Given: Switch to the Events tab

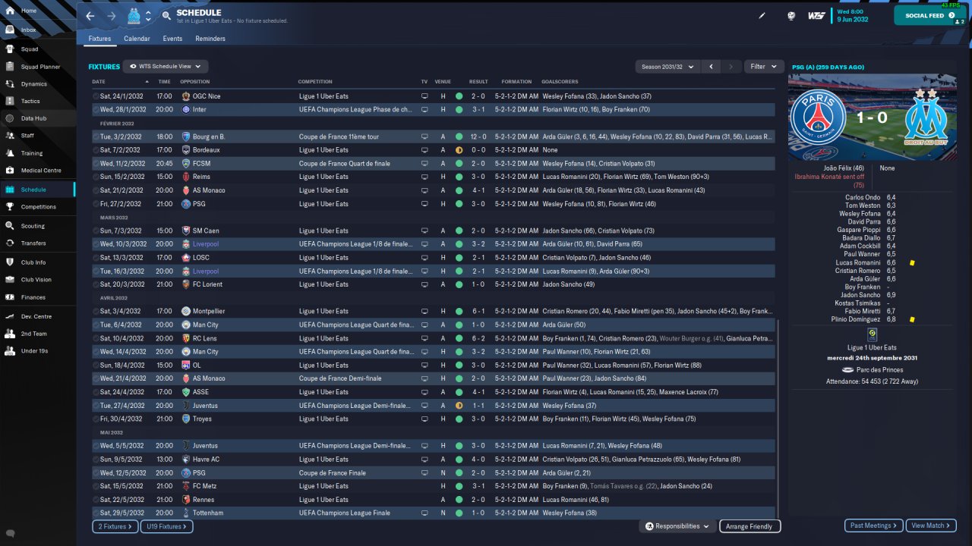Looking at the screenshot, I should click(x=172, y=39).
